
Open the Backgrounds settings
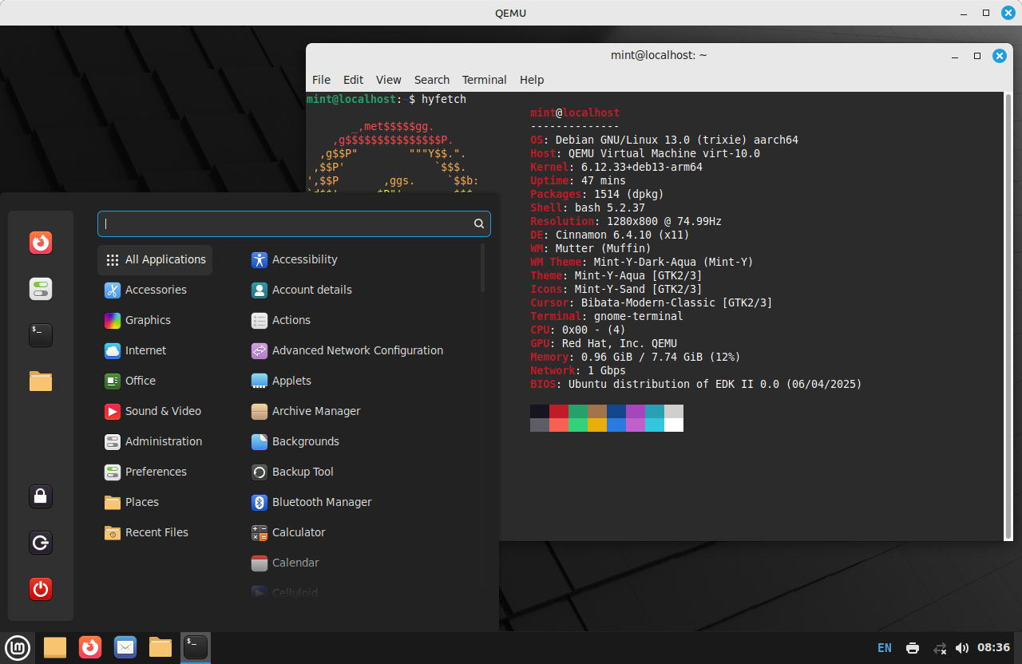pos(361,441)
